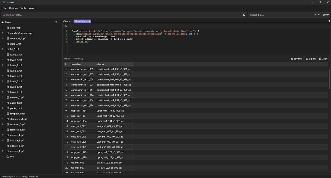331x178 pixels.
Task: Open the Tools menu
Action: coord(23,8)
